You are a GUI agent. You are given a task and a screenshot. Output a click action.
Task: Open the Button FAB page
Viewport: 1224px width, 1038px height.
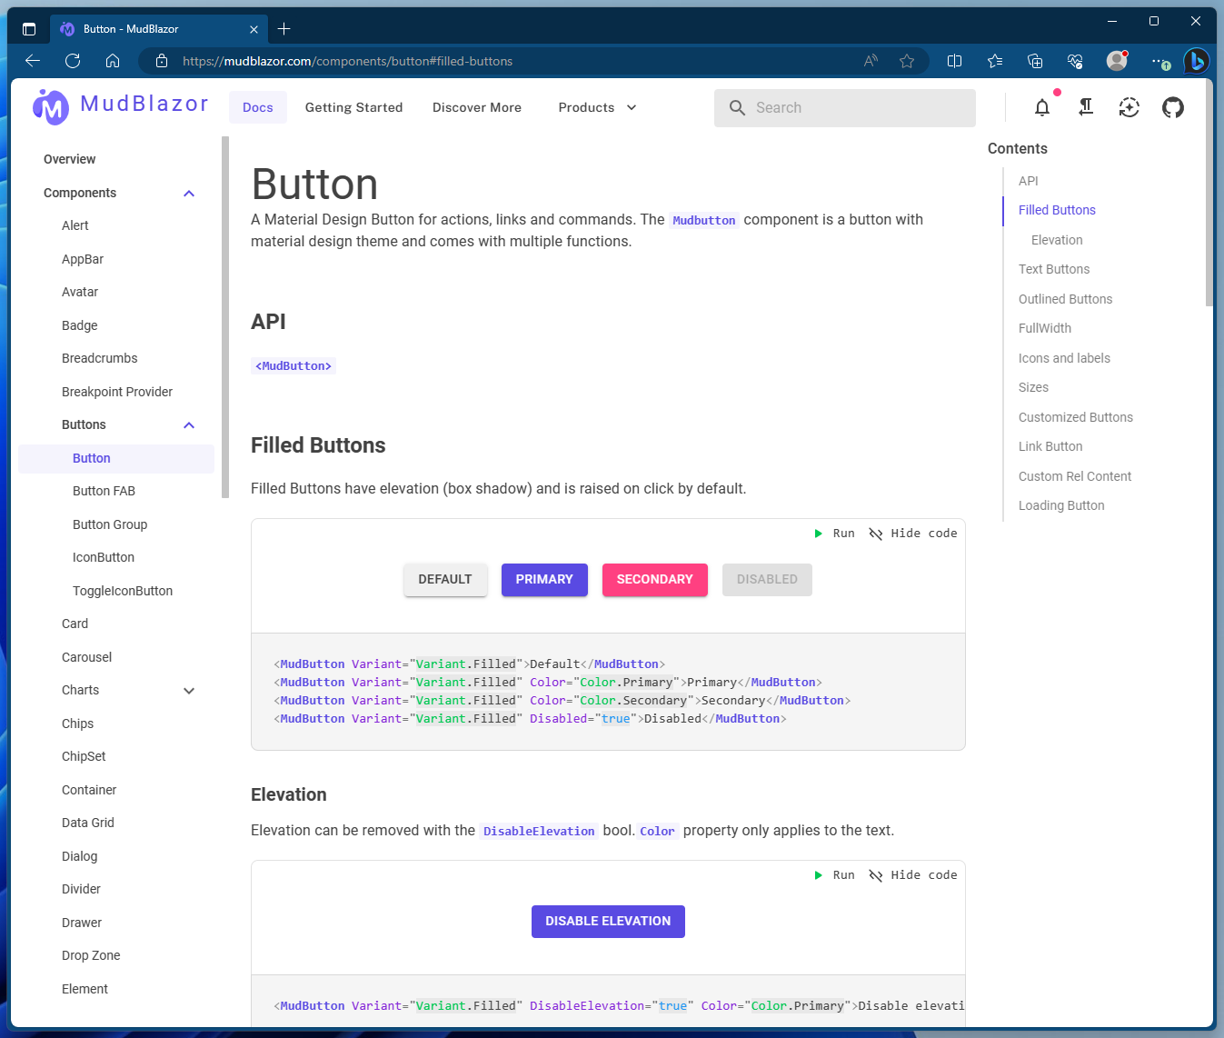104,491
